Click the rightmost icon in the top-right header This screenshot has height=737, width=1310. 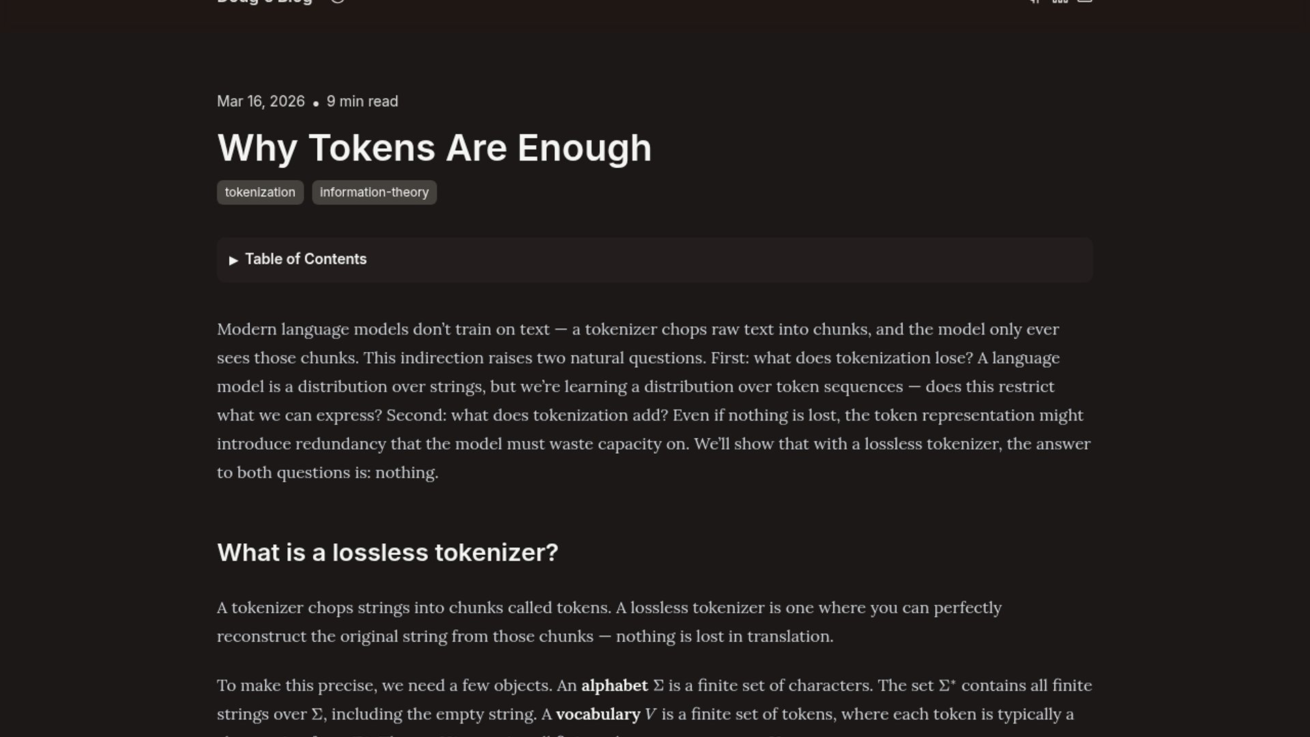(x=1084, y=2)
